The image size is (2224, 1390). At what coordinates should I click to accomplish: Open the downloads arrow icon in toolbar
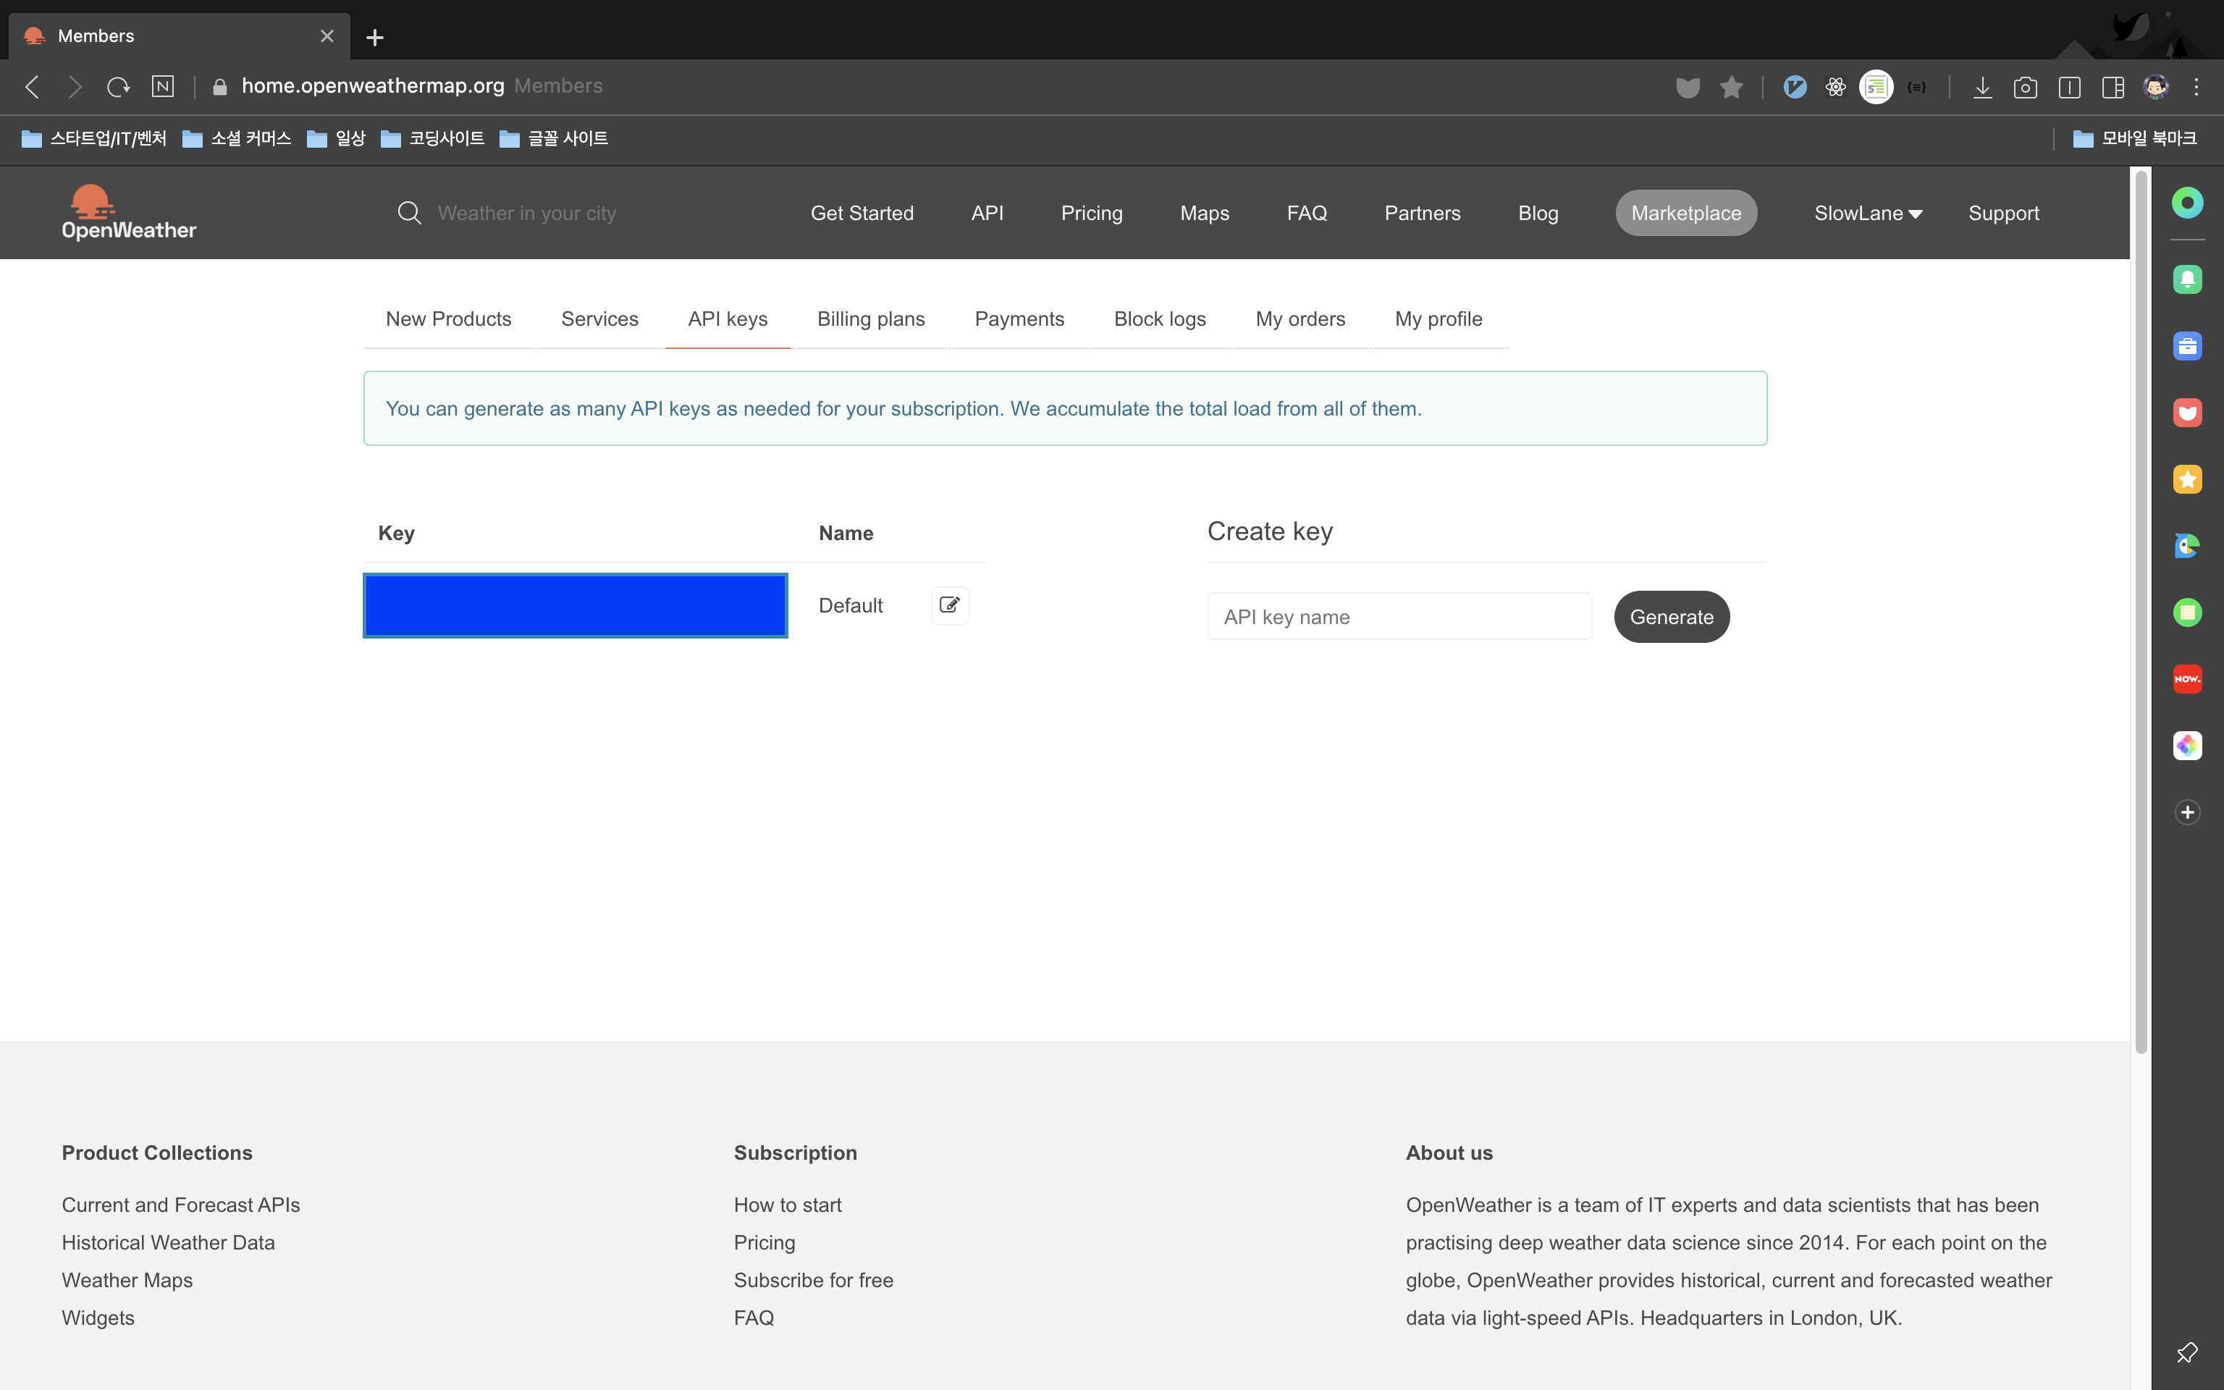[x=1982, y=88]
